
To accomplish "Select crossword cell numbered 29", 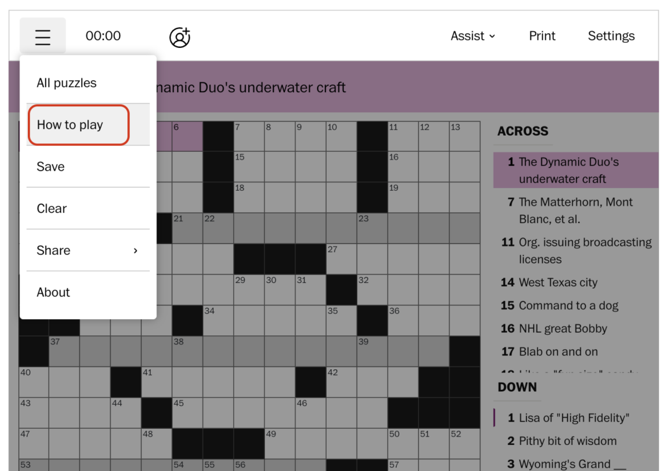I will pos(249,290).
